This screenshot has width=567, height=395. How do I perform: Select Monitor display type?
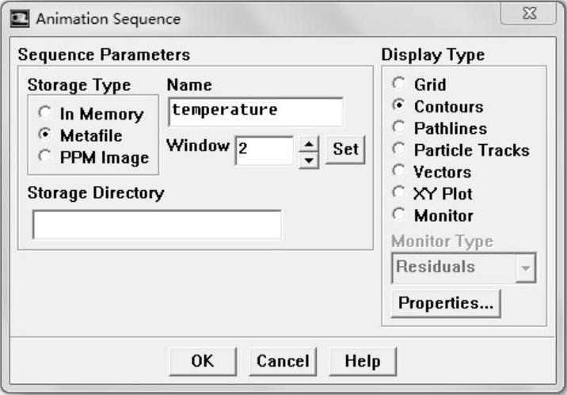coord(400,215)
